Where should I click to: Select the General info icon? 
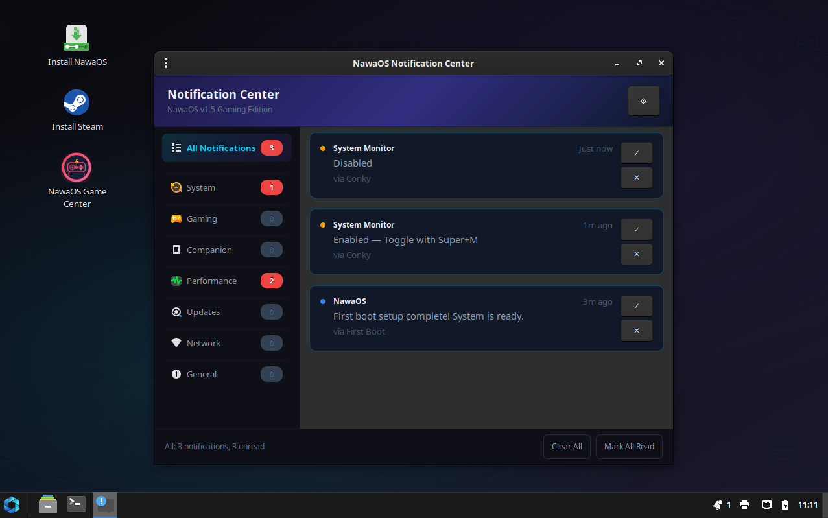pos(176,374)
